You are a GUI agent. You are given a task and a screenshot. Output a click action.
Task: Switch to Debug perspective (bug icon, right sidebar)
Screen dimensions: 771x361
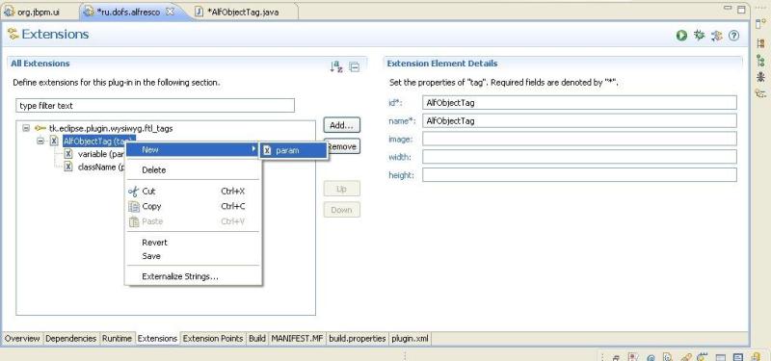tap(760, 77)
